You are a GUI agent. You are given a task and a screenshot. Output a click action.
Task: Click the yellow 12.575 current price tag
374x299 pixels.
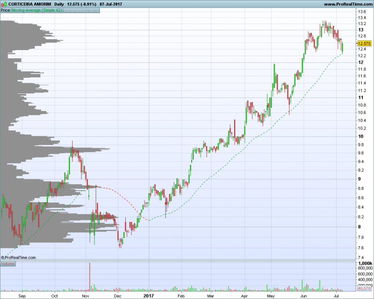coord(365,43)
